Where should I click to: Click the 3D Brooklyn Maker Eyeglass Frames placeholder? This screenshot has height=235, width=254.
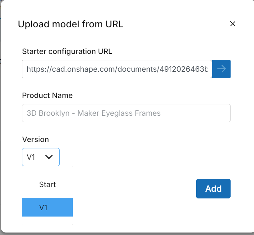pos(94,114)
